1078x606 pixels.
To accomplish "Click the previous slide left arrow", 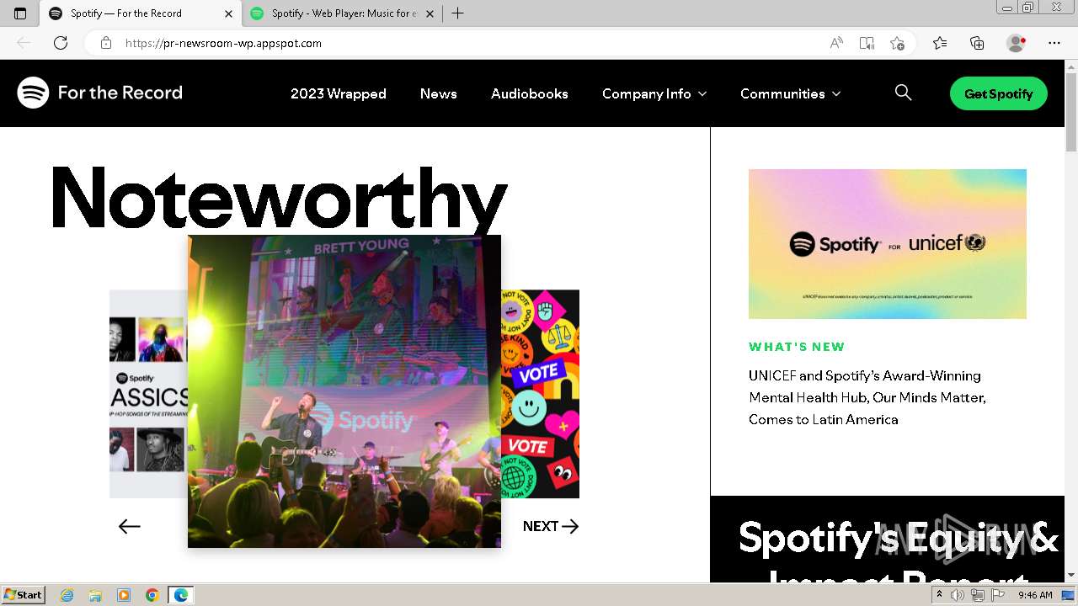I will tap(129, 526).
